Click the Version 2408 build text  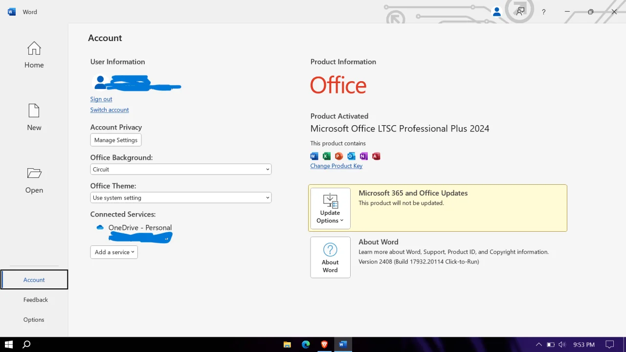[419, 262]
